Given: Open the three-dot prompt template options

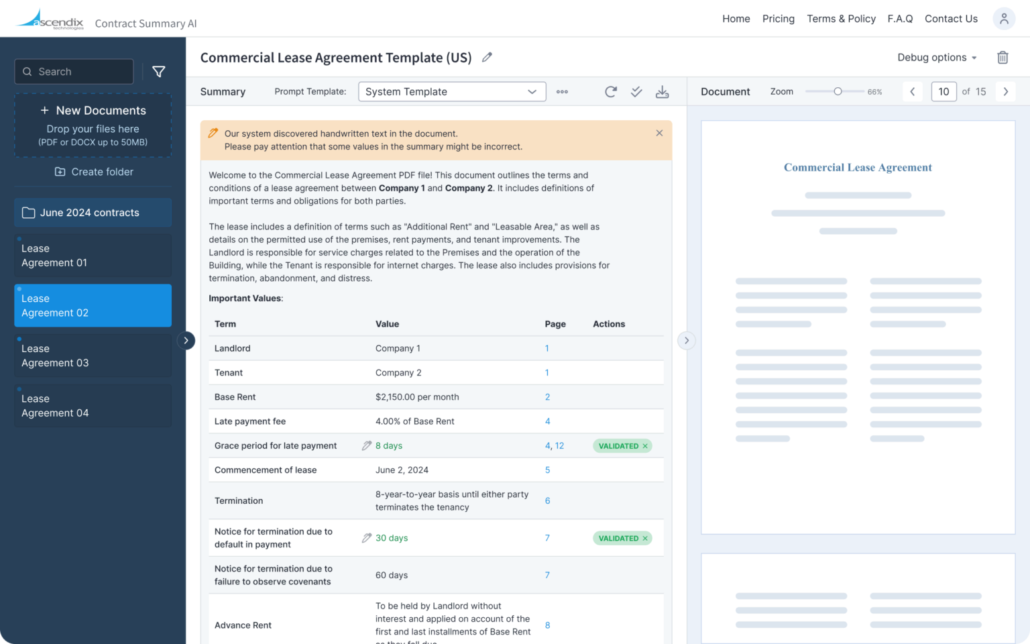Looking at the screenshot, I should pyautogui.click(x=562, y=92).
